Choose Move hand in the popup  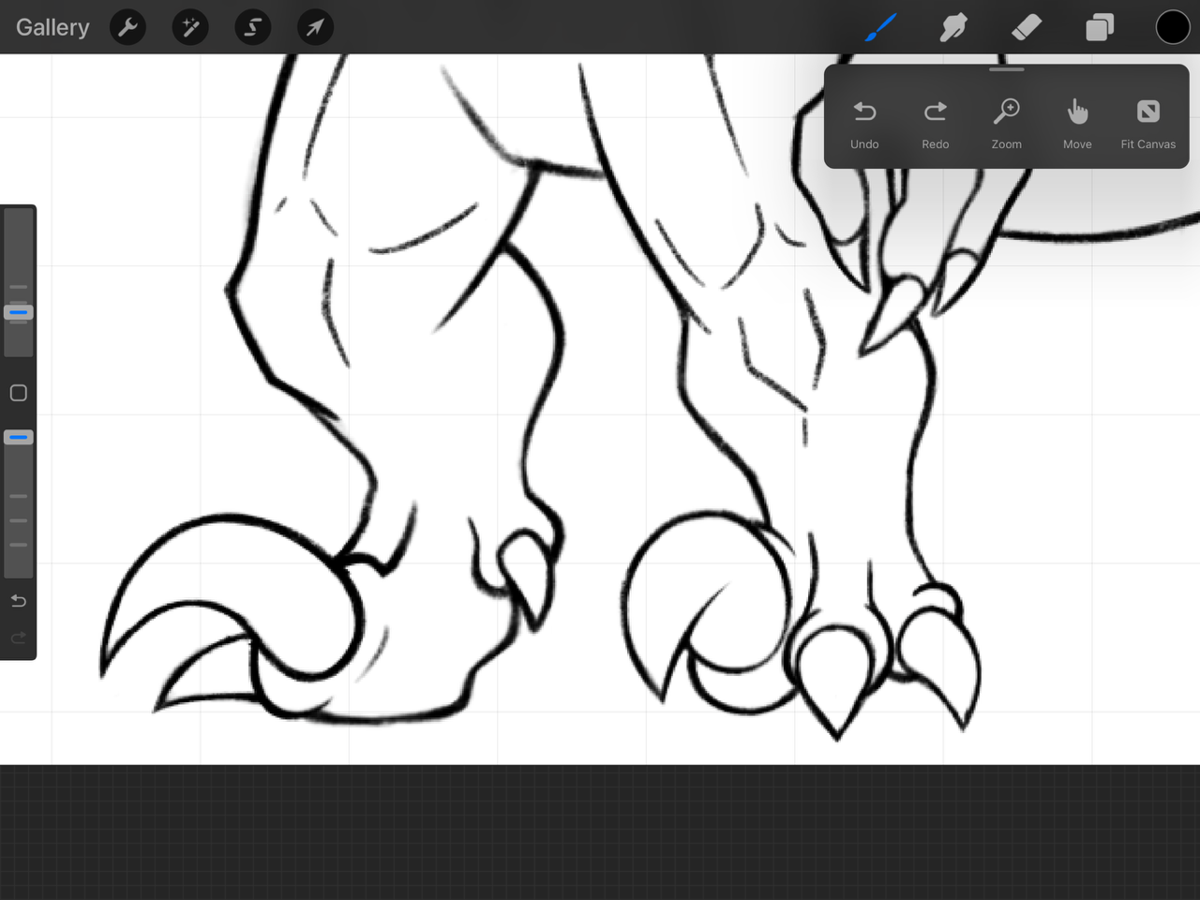[1077, 124]
